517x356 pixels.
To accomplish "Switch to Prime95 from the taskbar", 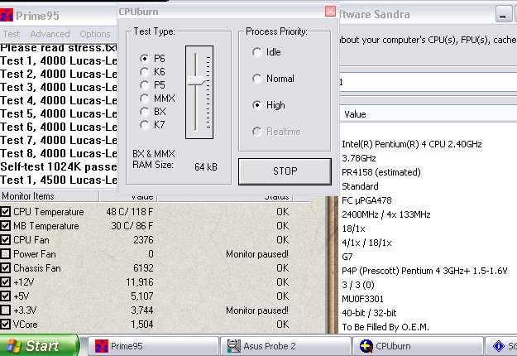I will pos(153,346).
